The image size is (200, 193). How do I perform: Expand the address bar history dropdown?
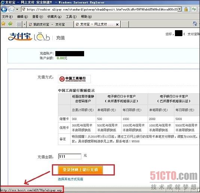point(180,9)
